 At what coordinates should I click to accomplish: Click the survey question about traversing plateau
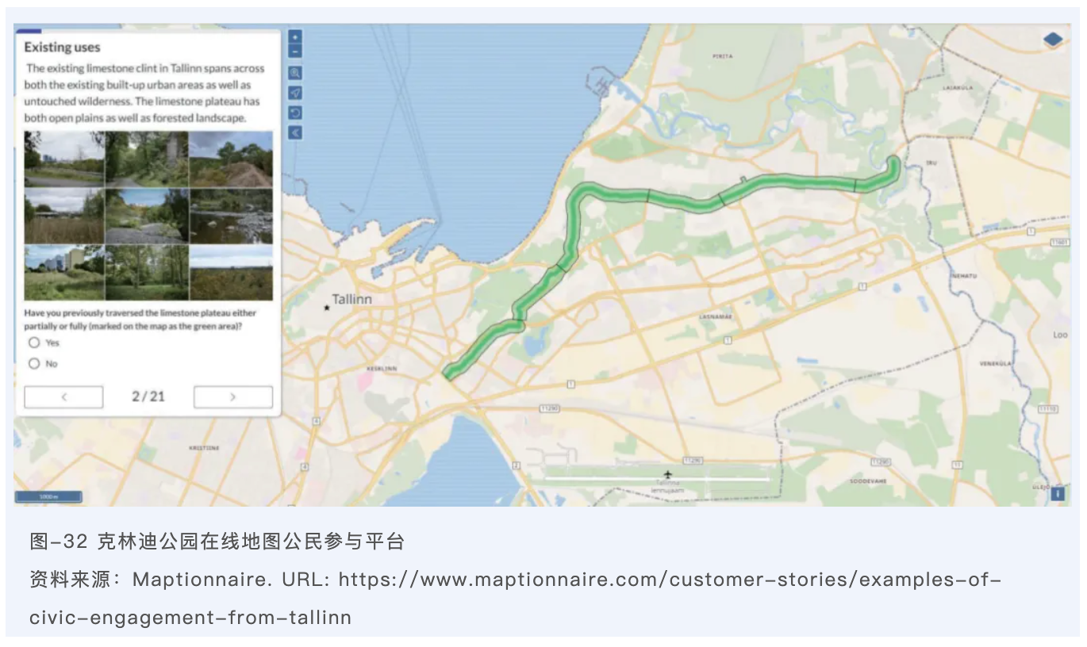point(140,319)
